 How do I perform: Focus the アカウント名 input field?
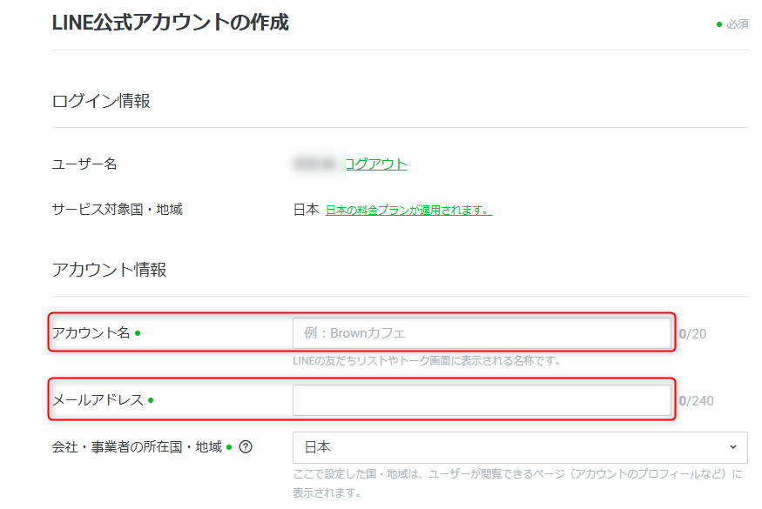click(x=482, y=333)
